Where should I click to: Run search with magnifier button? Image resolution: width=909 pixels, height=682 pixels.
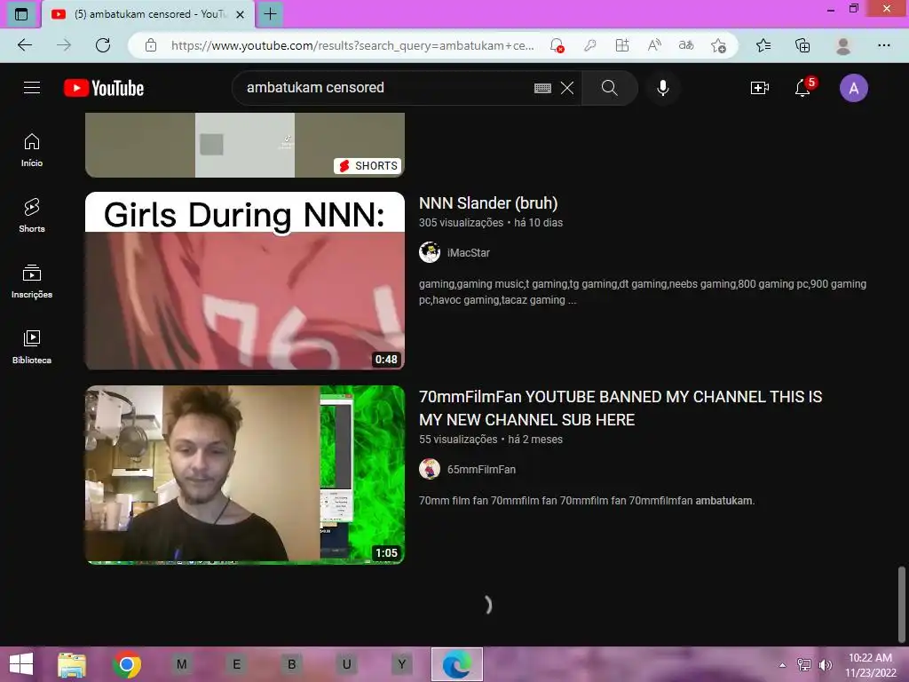[x=609, y=88]
